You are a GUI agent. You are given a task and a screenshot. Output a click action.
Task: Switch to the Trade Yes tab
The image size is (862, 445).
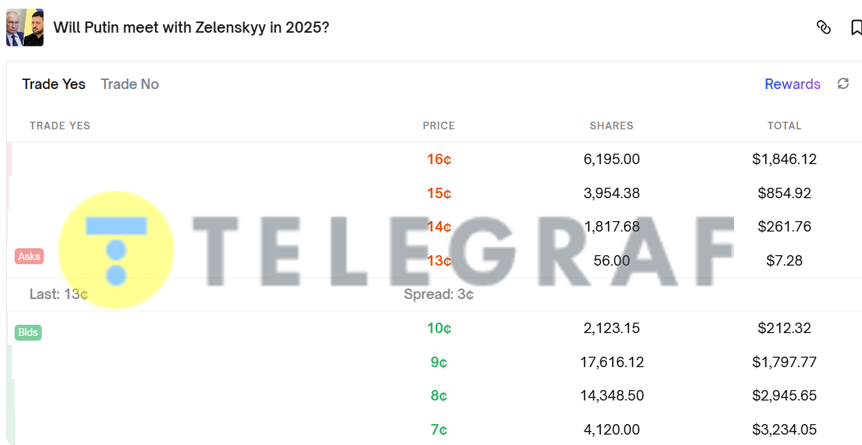click(x=54, y=84)
